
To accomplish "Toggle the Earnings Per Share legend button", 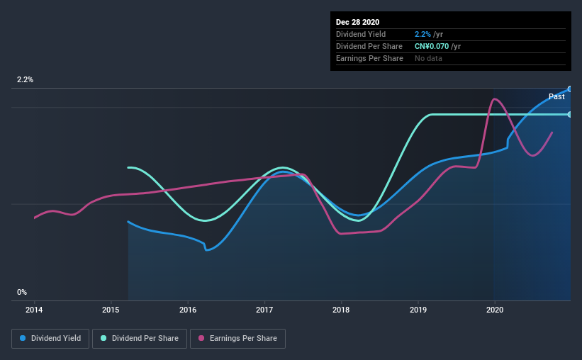I will [x=238, y=339].
